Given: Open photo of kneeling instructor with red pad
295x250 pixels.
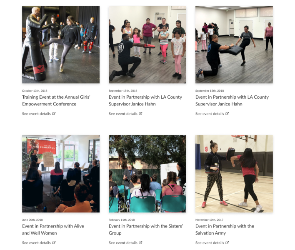Looking at the screenshot, I should tap(147, 45).
